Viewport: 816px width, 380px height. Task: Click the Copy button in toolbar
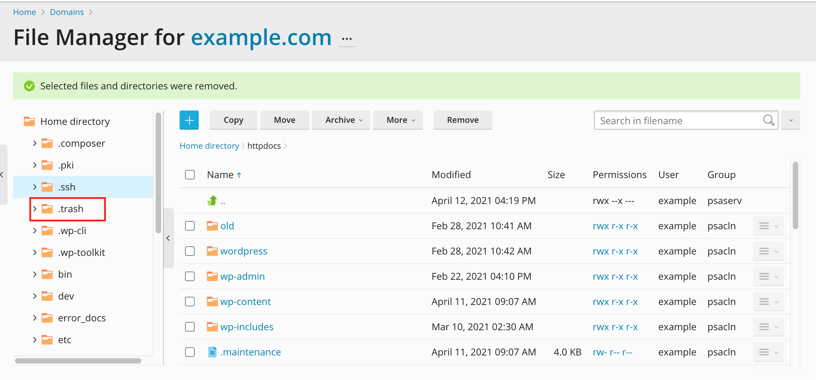233,120
